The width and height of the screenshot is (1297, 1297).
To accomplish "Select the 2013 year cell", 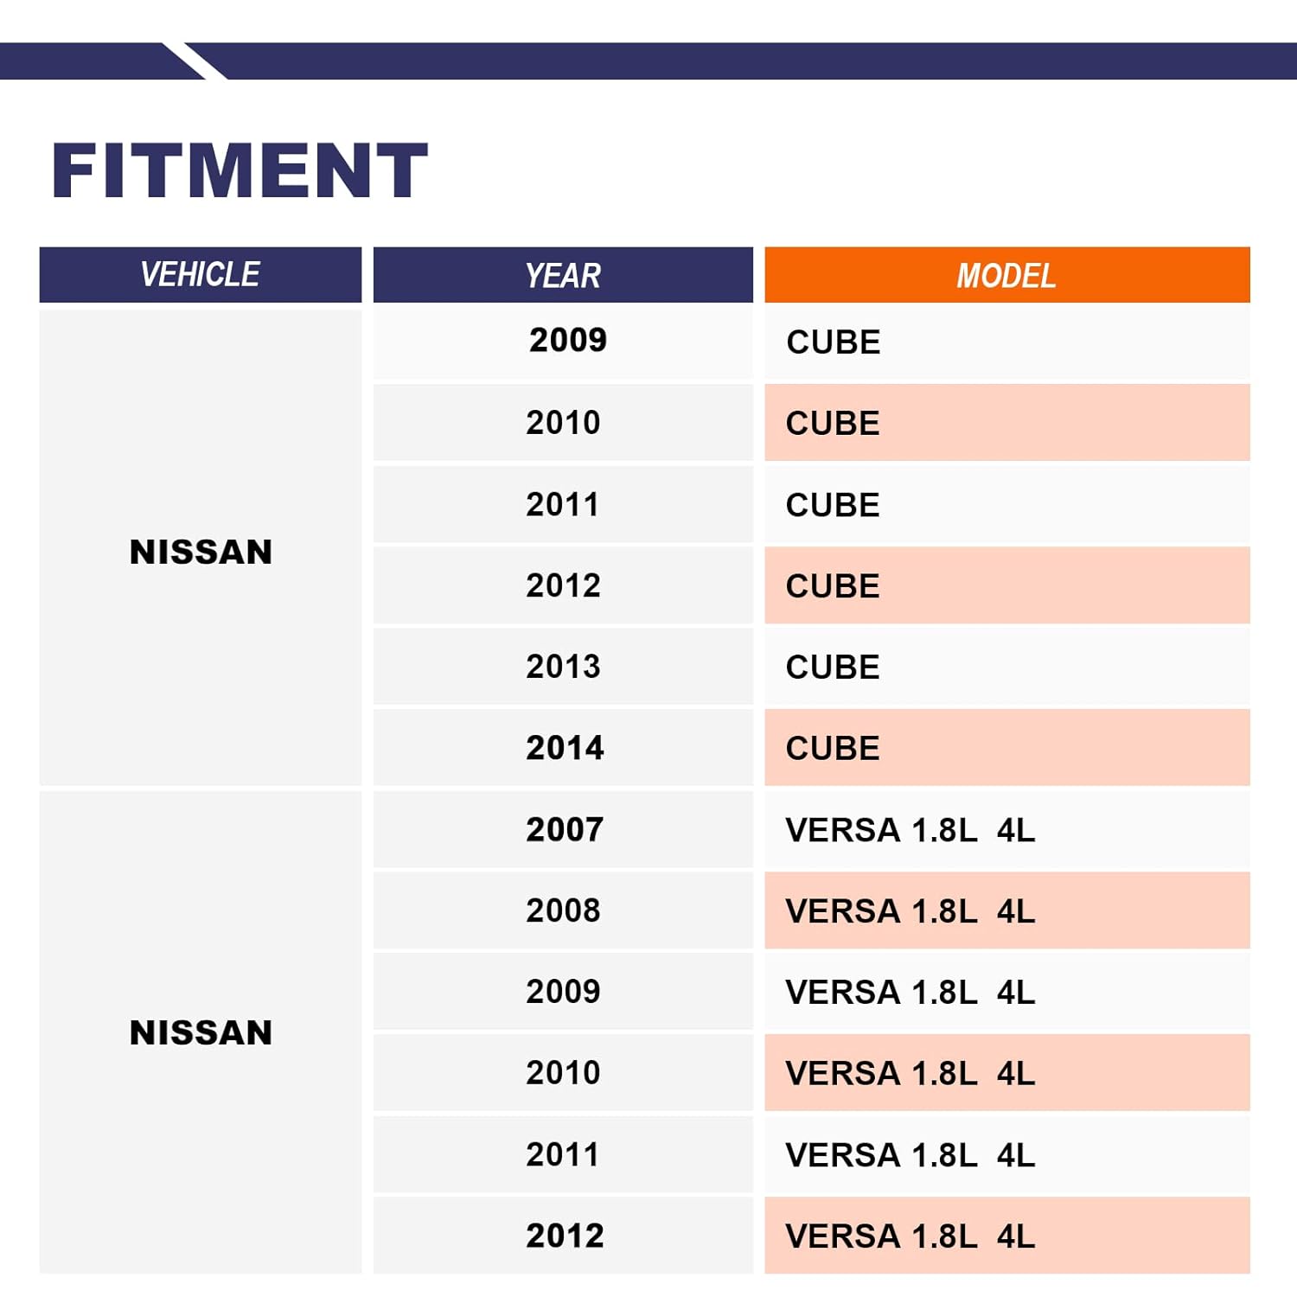I will pos(563,667).
